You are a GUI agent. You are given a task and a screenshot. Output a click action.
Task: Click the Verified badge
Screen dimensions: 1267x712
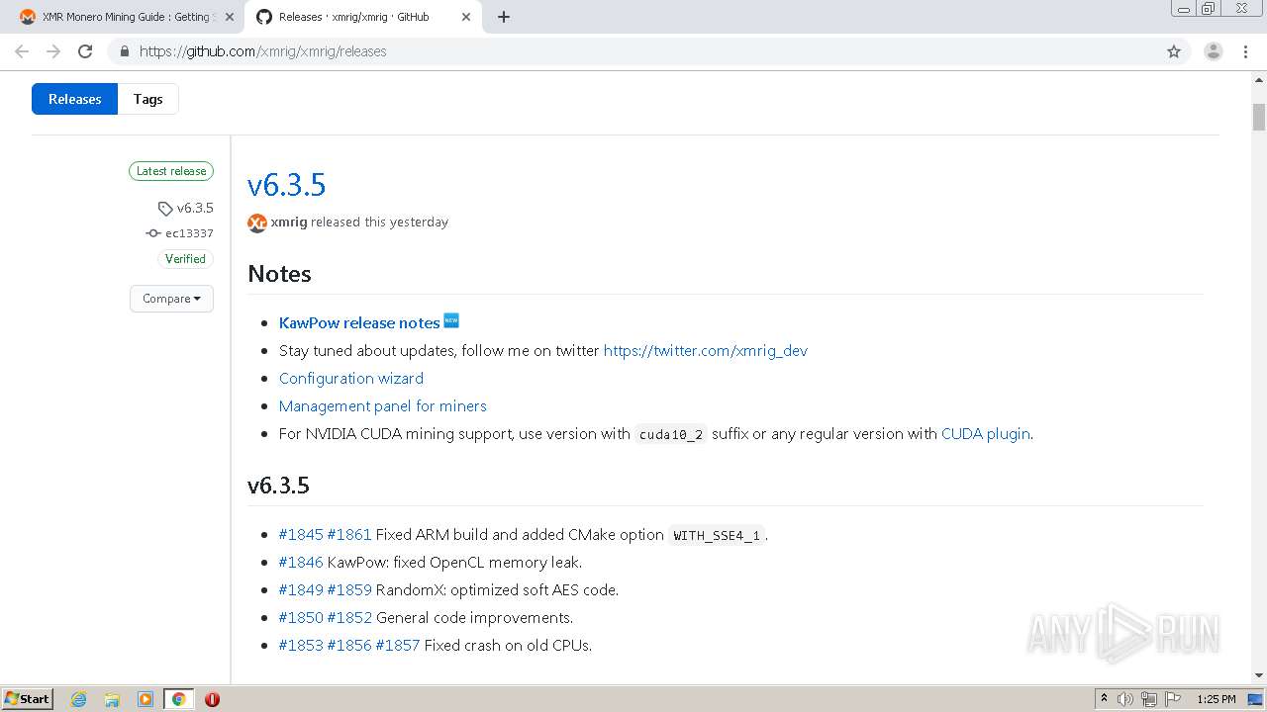point(185,259)
